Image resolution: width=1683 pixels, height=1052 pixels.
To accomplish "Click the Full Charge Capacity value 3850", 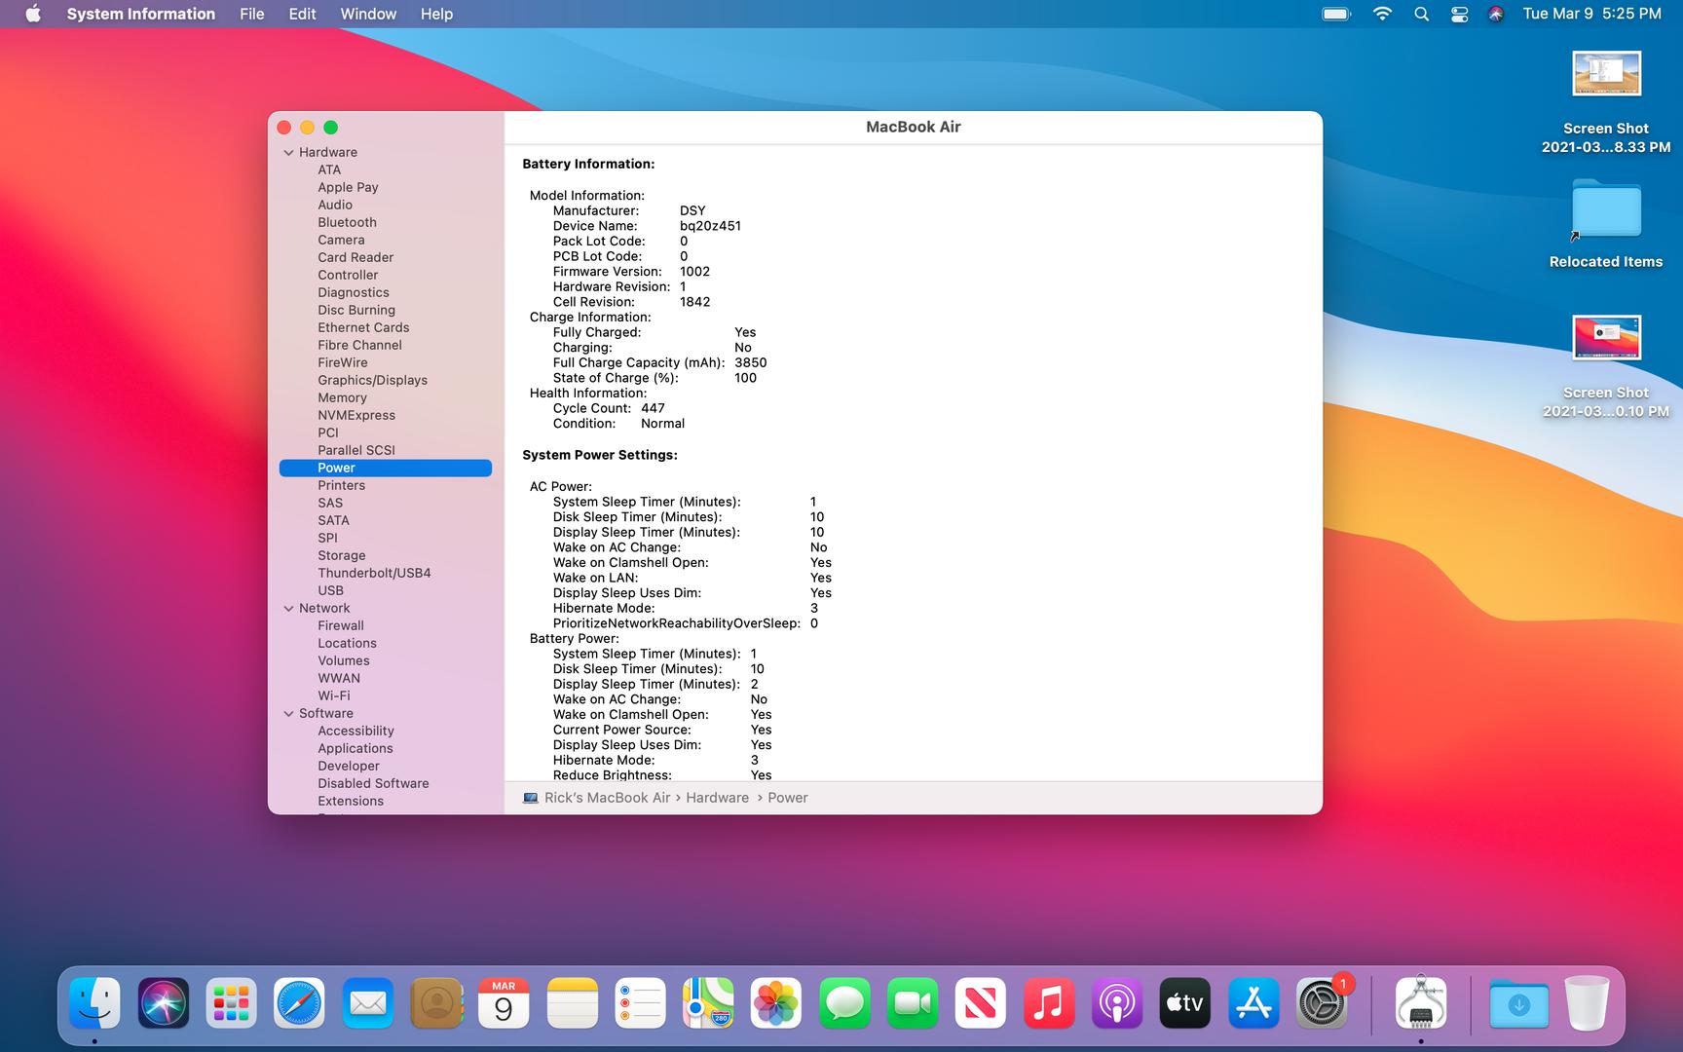I will click(x=751, y=362).
